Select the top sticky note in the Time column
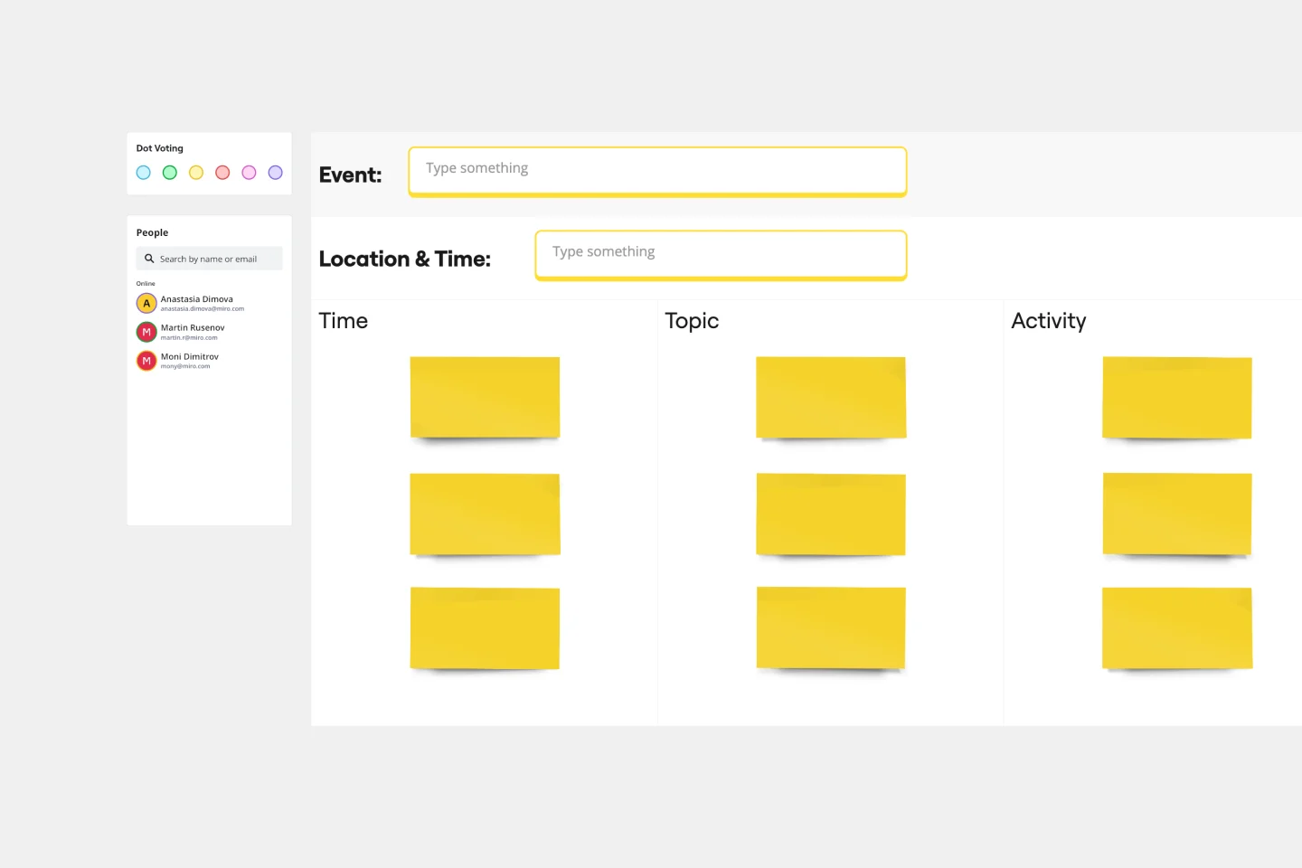 (485, 396)
